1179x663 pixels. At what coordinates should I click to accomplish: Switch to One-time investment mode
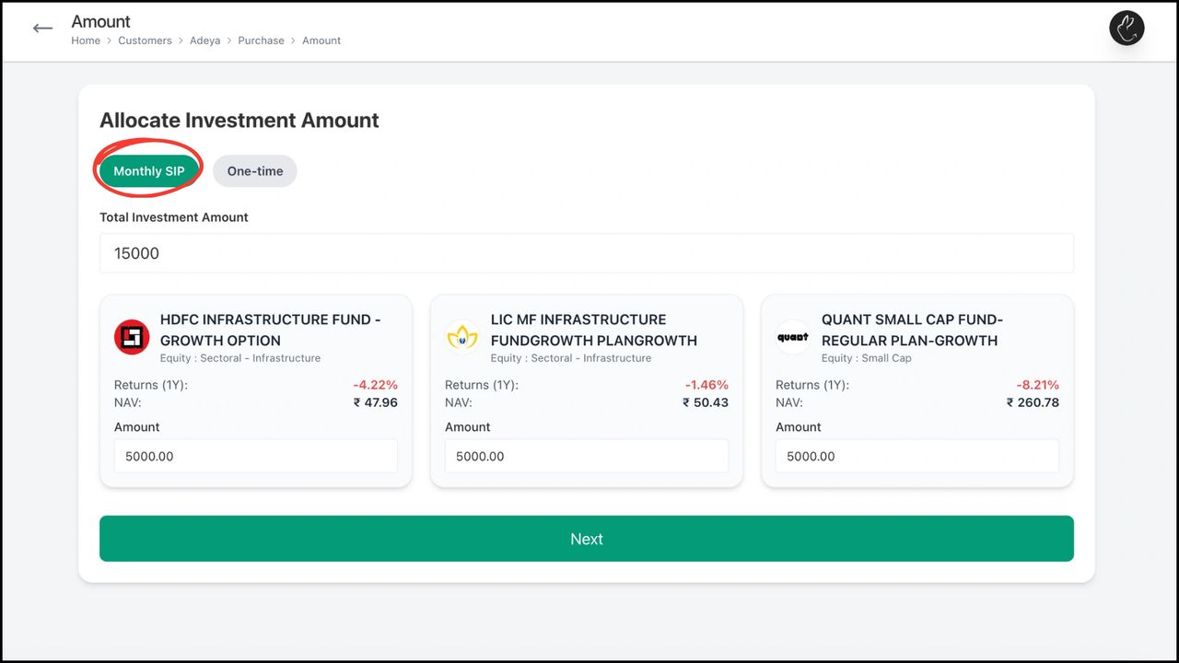tap(255, 171)
